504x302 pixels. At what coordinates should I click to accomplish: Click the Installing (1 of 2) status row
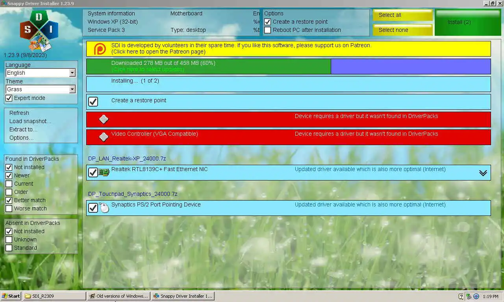pos(289,84)
